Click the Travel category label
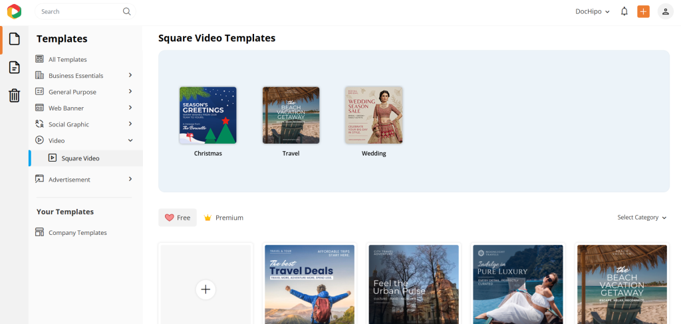Viewport: 681px width, 324px height. (291, 153)
